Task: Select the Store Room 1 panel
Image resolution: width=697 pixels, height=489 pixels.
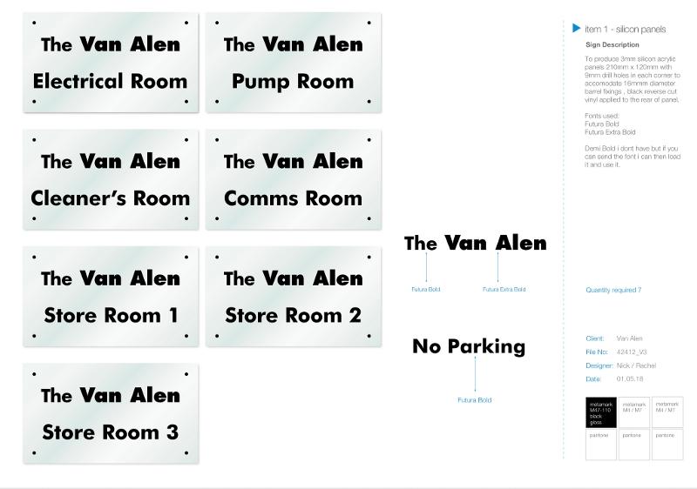Action: (111, 297)
